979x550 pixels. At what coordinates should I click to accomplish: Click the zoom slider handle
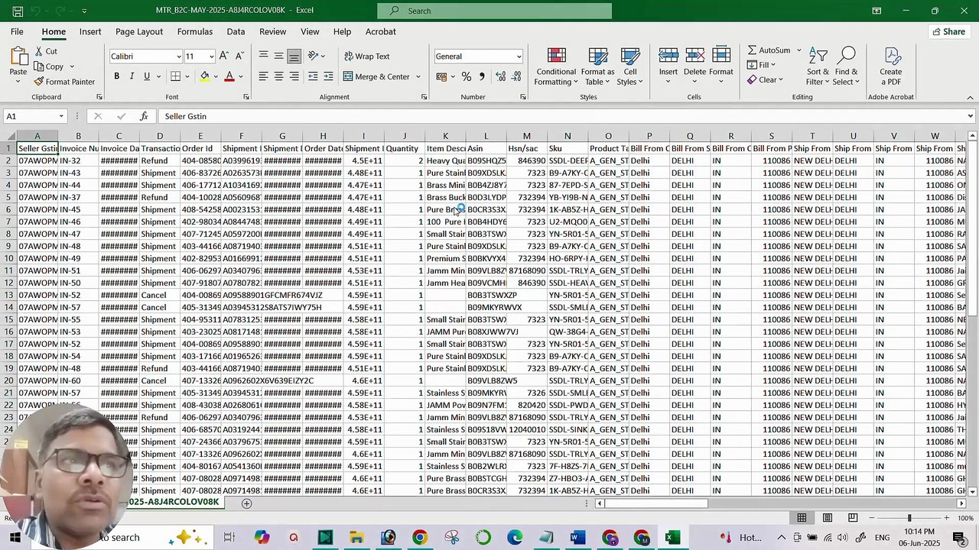click(x=909, y=518)
